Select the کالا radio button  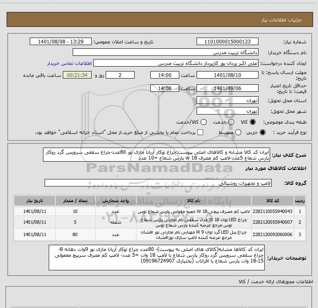[x=253, y=122]
